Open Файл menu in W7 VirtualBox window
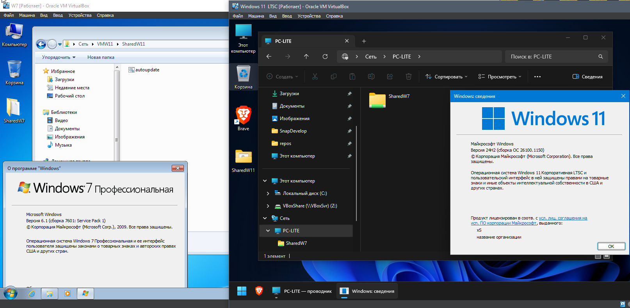 click(9, 15)
